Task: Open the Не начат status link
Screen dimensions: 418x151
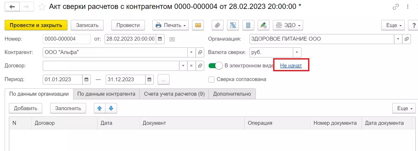Action: (291, 66)
